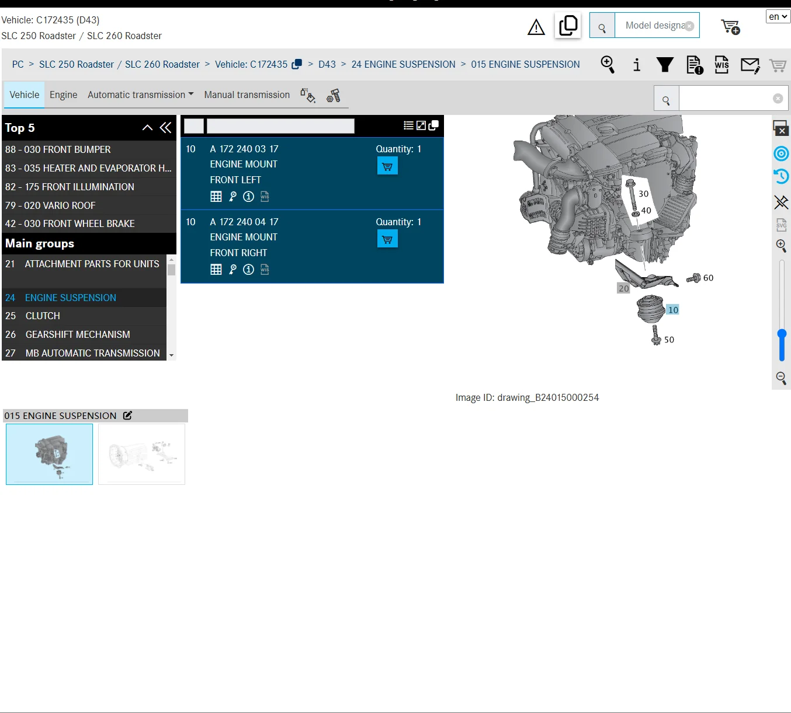Add A 172 240 03 17 to cart
Screen dimensions: 791x713
[387, 166]
